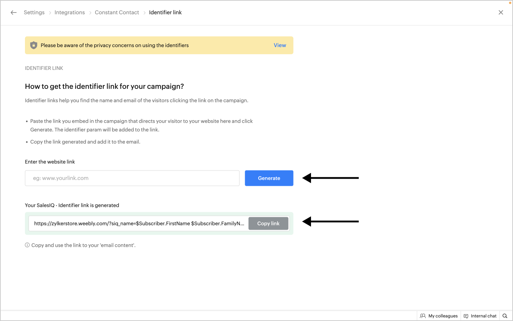View the privacy concerns details
This screenshot has width=513, height=321.
click(x=280, y=45)
